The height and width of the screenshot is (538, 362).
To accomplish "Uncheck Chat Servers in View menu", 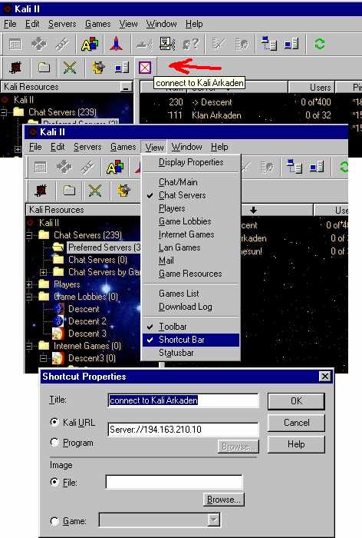I will [x=191, y=195].
